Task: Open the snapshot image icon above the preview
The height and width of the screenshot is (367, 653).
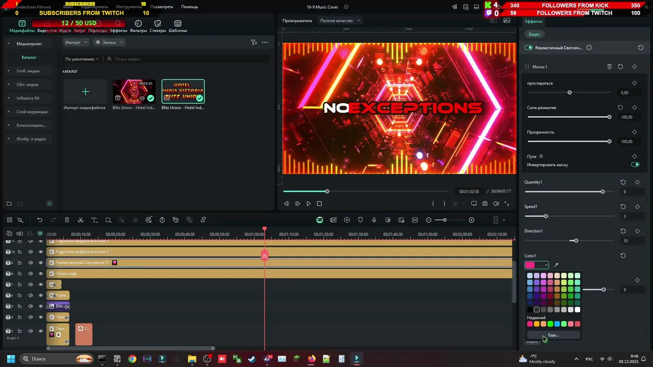Action: (x=507, y=20)
